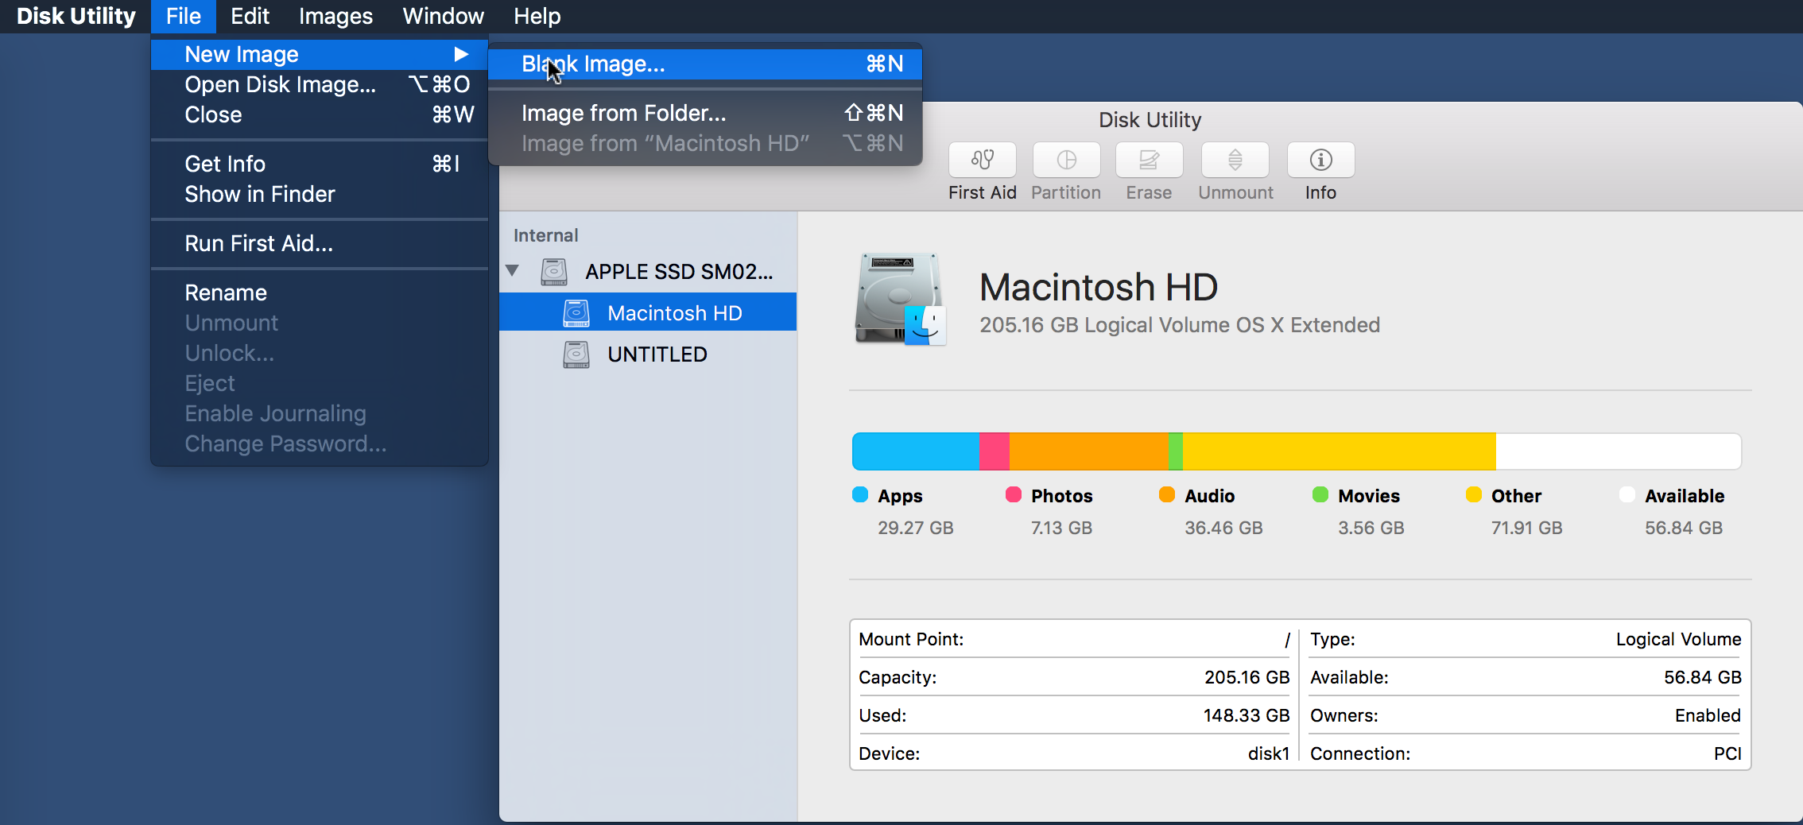
Task: Choose Get Info from the File menu
Action: coord(320,164)
